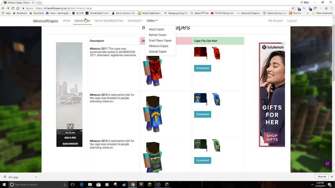Open the Other bookmarks folder
335x188 pixels.
[x=322, y=13]
